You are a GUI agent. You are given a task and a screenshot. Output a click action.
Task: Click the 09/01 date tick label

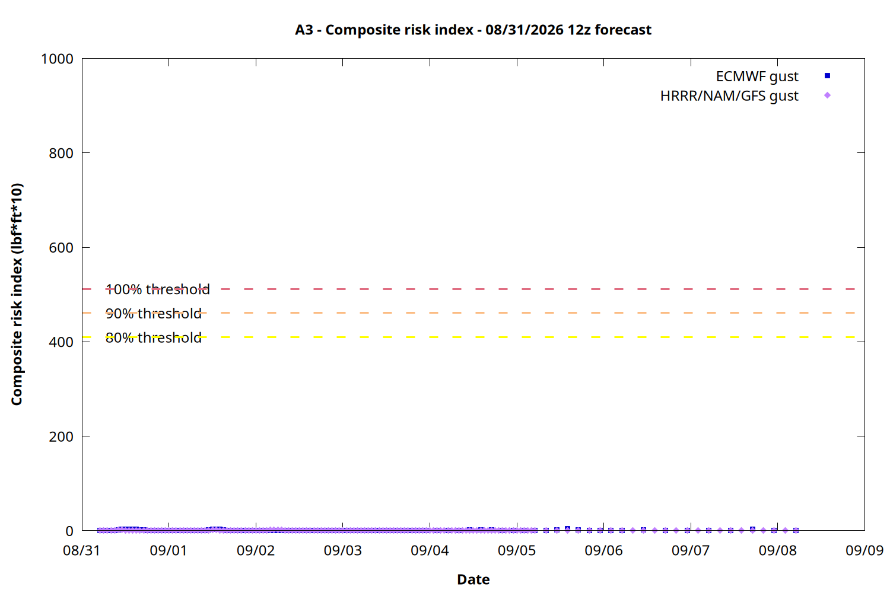point(169,550)
